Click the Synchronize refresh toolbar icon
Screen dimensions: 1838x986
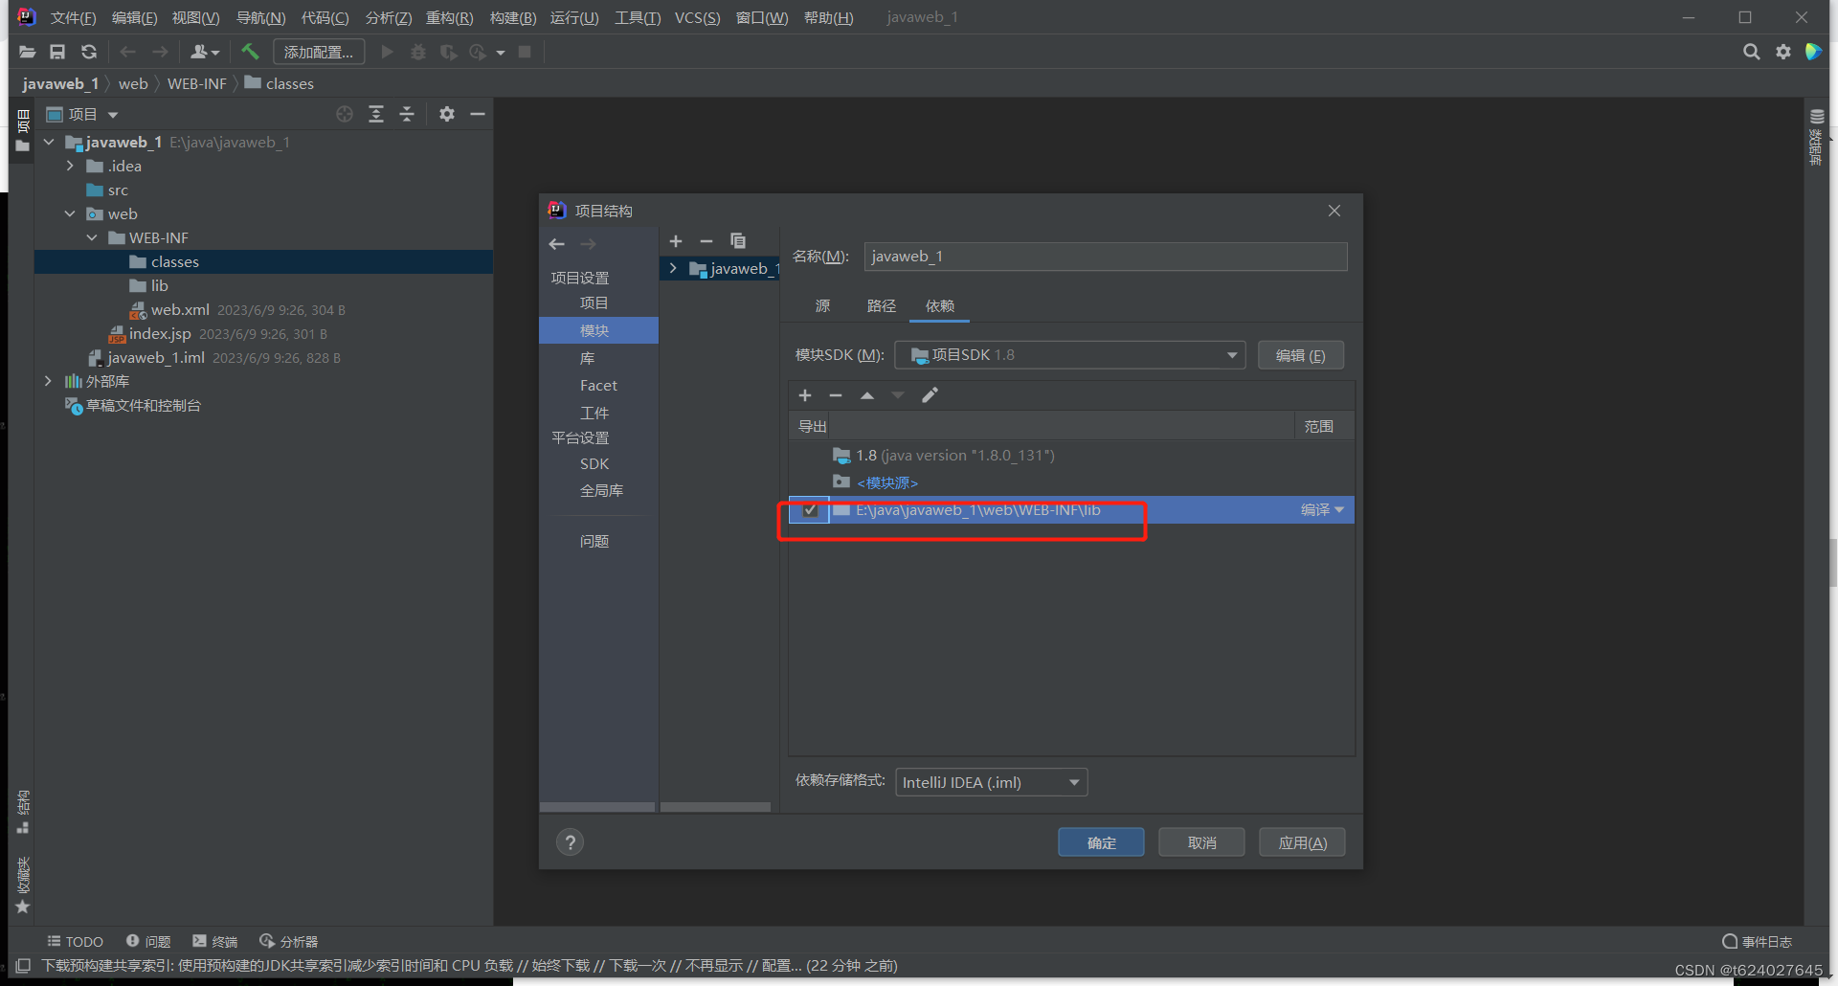(89, 52)
